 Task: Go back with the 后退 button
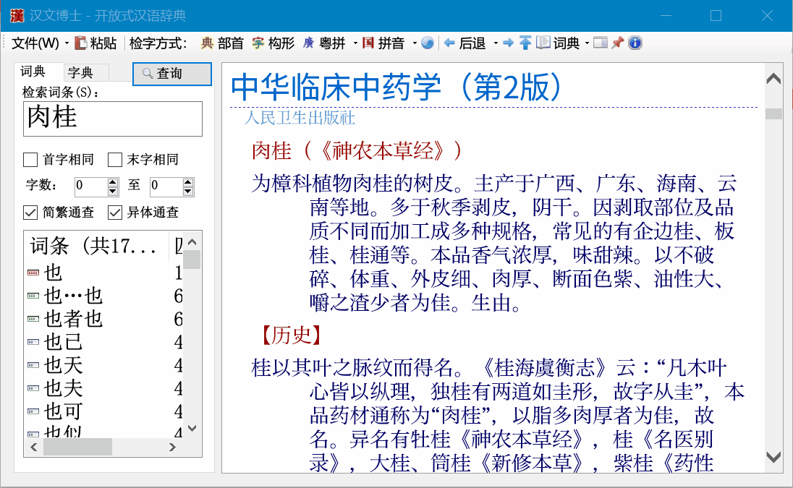[465, 43]
